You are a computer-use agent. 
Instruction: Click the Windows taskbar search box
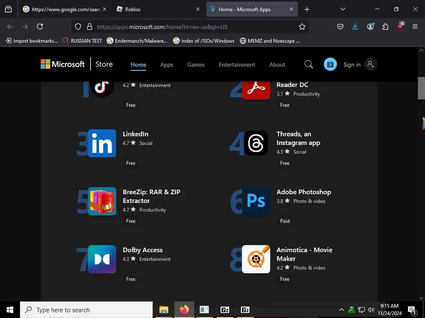click(86, 310)
